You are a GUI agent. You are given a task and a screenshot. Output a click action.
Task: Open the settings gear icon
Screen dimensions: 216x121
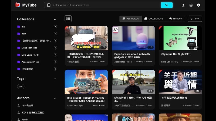click(199, 5)
